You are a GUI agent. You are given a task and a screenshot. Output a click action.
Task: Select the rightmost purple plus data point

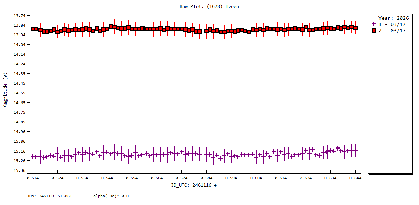point(355,151)
